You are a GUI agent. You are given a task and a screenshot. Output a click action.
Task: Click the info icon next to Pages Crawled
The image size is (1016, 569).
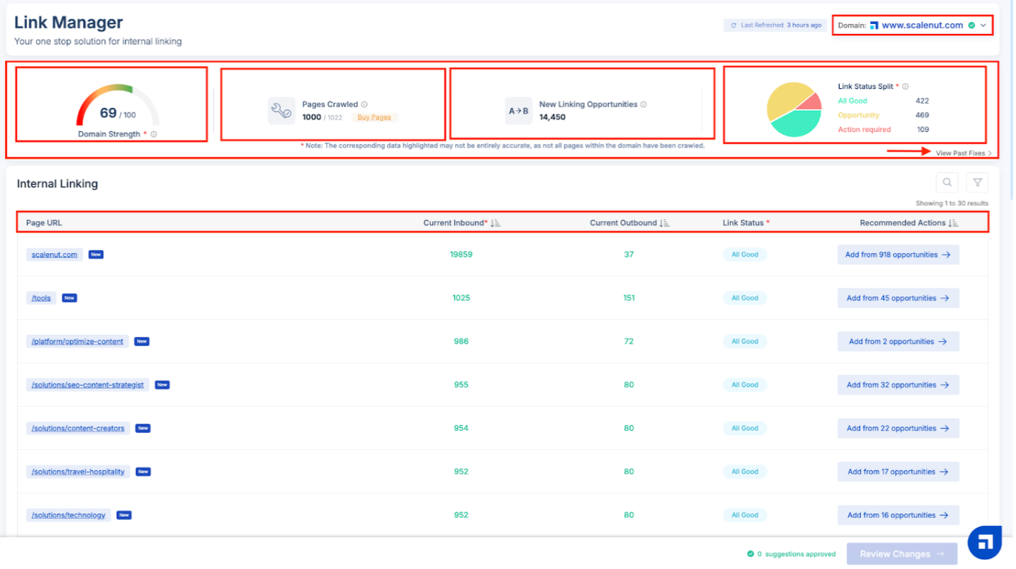pos(365,104)
